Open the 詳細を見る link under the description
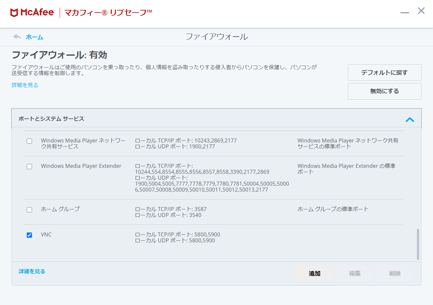433x305 pixels. (25, 85)
